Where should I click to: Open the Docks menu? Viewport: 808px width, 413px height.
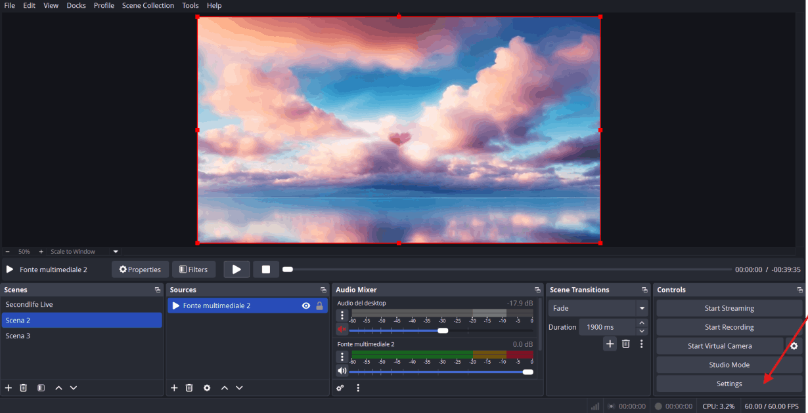(x=76, y=5)
